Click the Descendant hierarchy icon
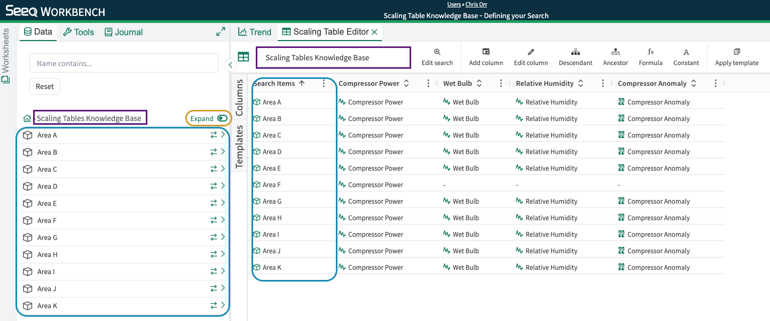770x321 pixels. 576,52
